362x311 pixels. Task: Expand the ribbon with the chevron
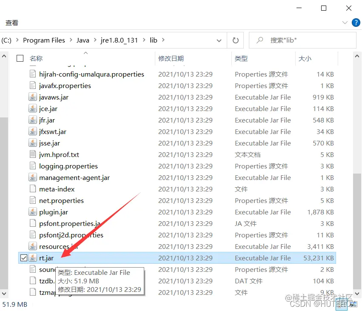(345, 23)
